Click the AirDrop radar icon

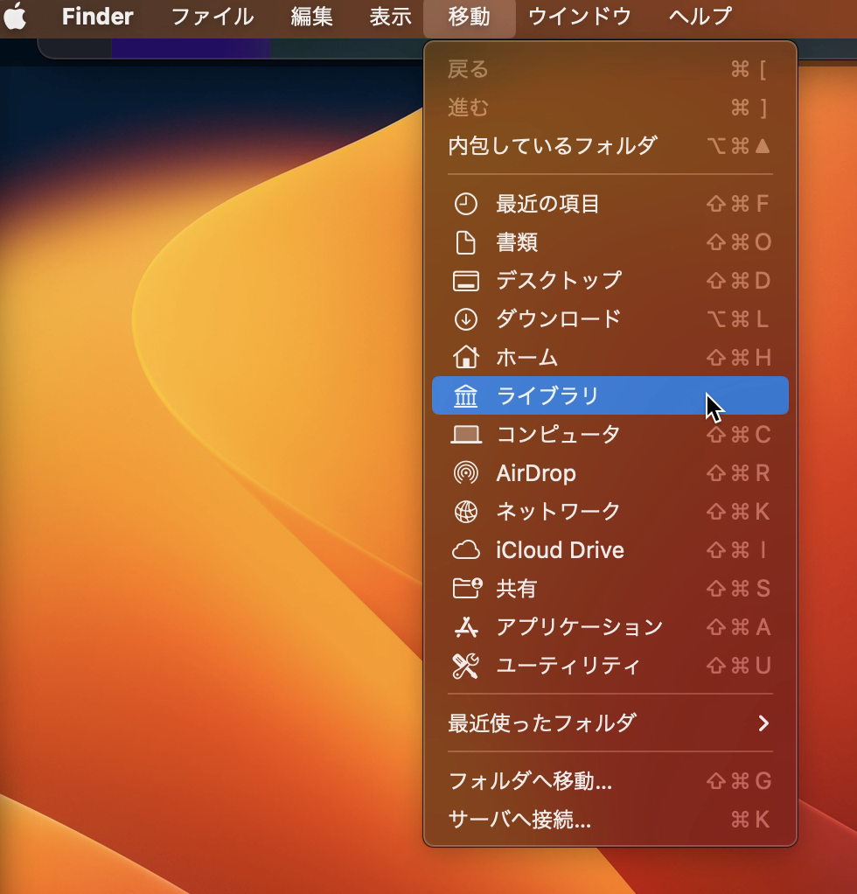click(465, 473)
